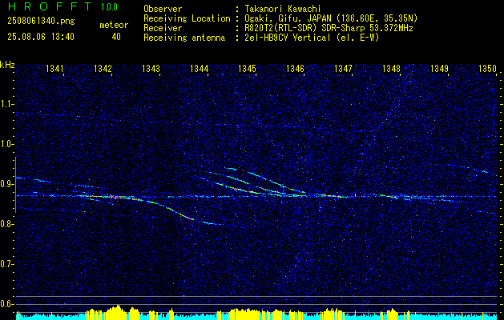
Task: Click the 'Receiver' field label
Action: (x=163, y=28)
